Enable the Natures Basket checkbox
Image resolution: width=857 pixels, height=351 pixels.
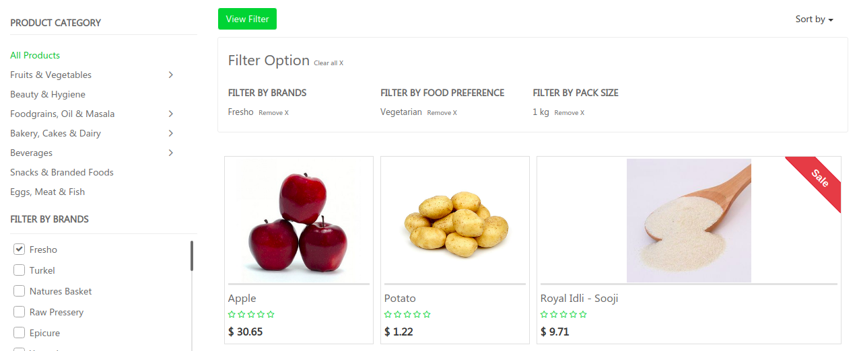coord(20,291)
